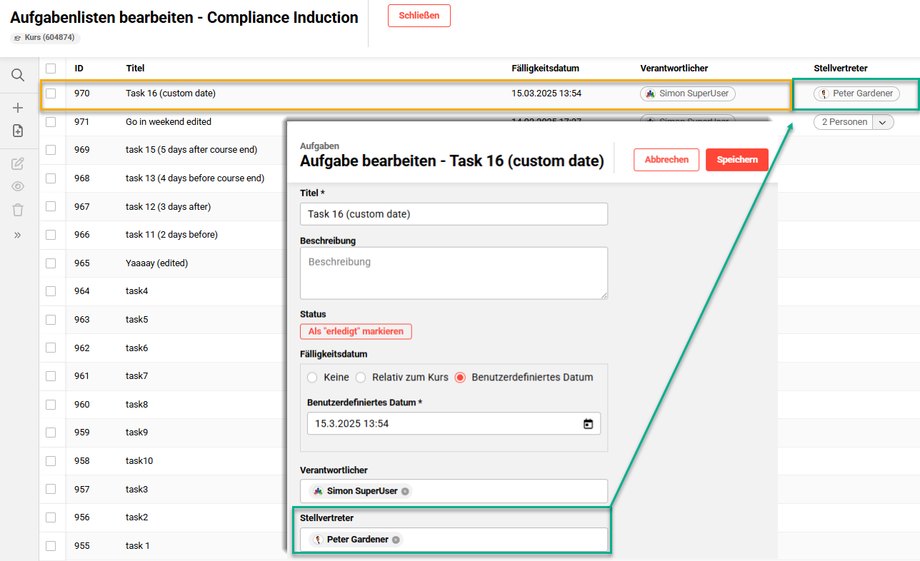Remove Simon SuperUser chip via x icon
The height and width of the screenshot is (561, 920).
405,491
